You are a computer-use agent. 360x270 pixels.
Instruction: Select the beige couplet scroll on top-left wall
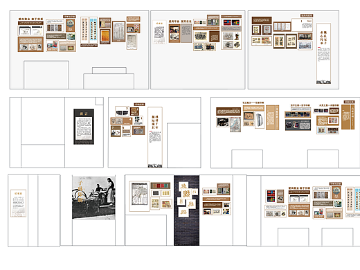click(x=84, y=29)
